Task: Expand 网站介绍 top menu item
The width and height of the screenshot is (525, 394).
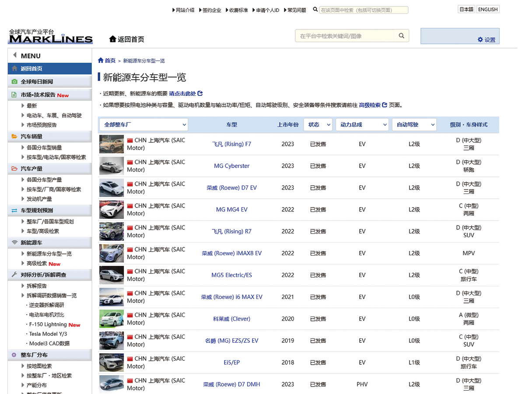Action: 183,10
